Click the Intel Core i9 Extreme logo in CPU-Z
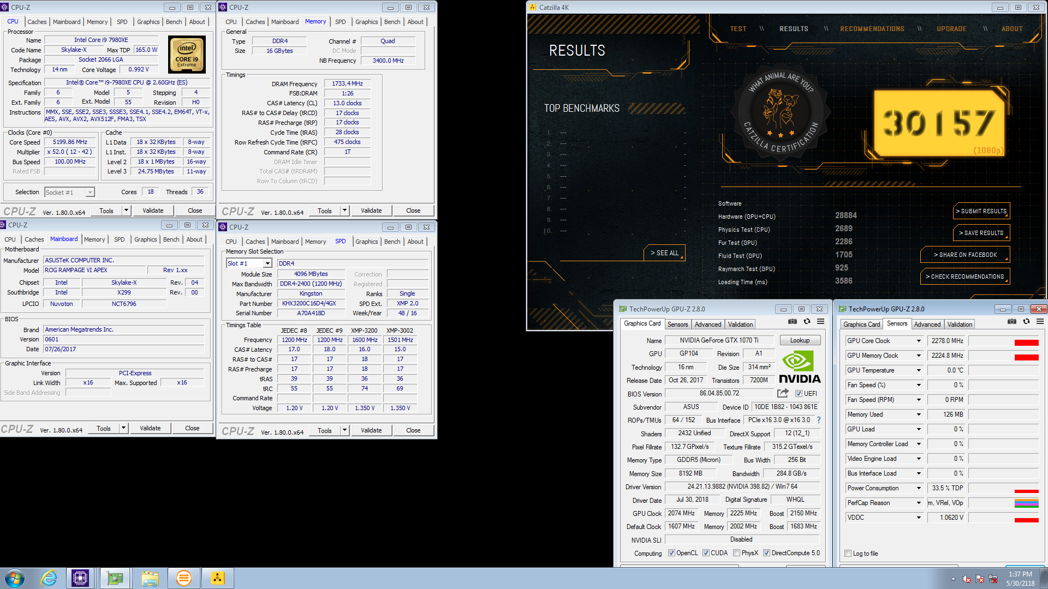Image resolution: width=1048 pixels, height=589 pixels. (x=187, y=55)
